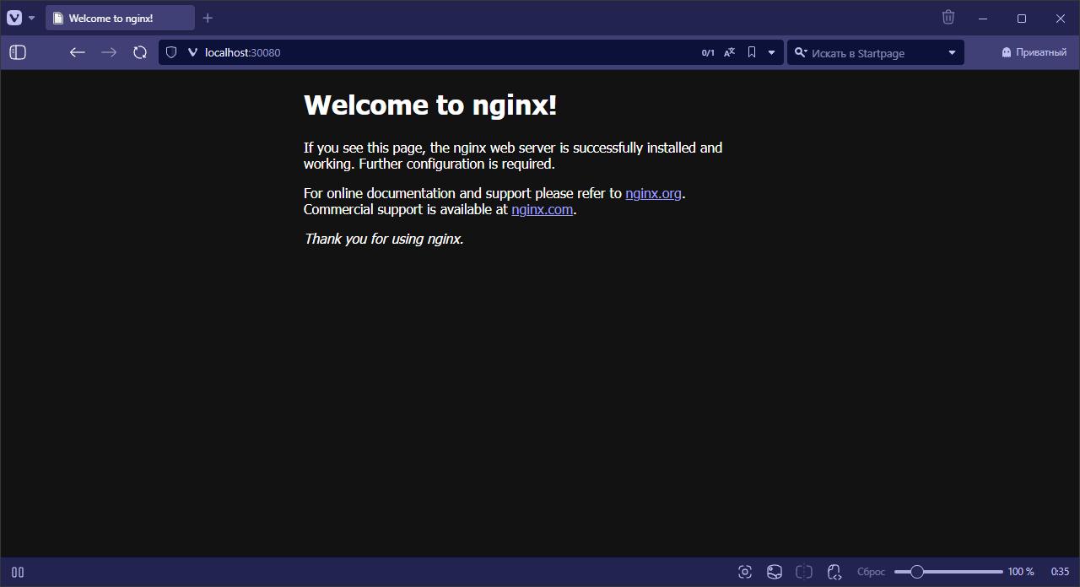Minimize the browser window
The height and width of the screenshot is (587, 1080).
[x=983, y=18]
